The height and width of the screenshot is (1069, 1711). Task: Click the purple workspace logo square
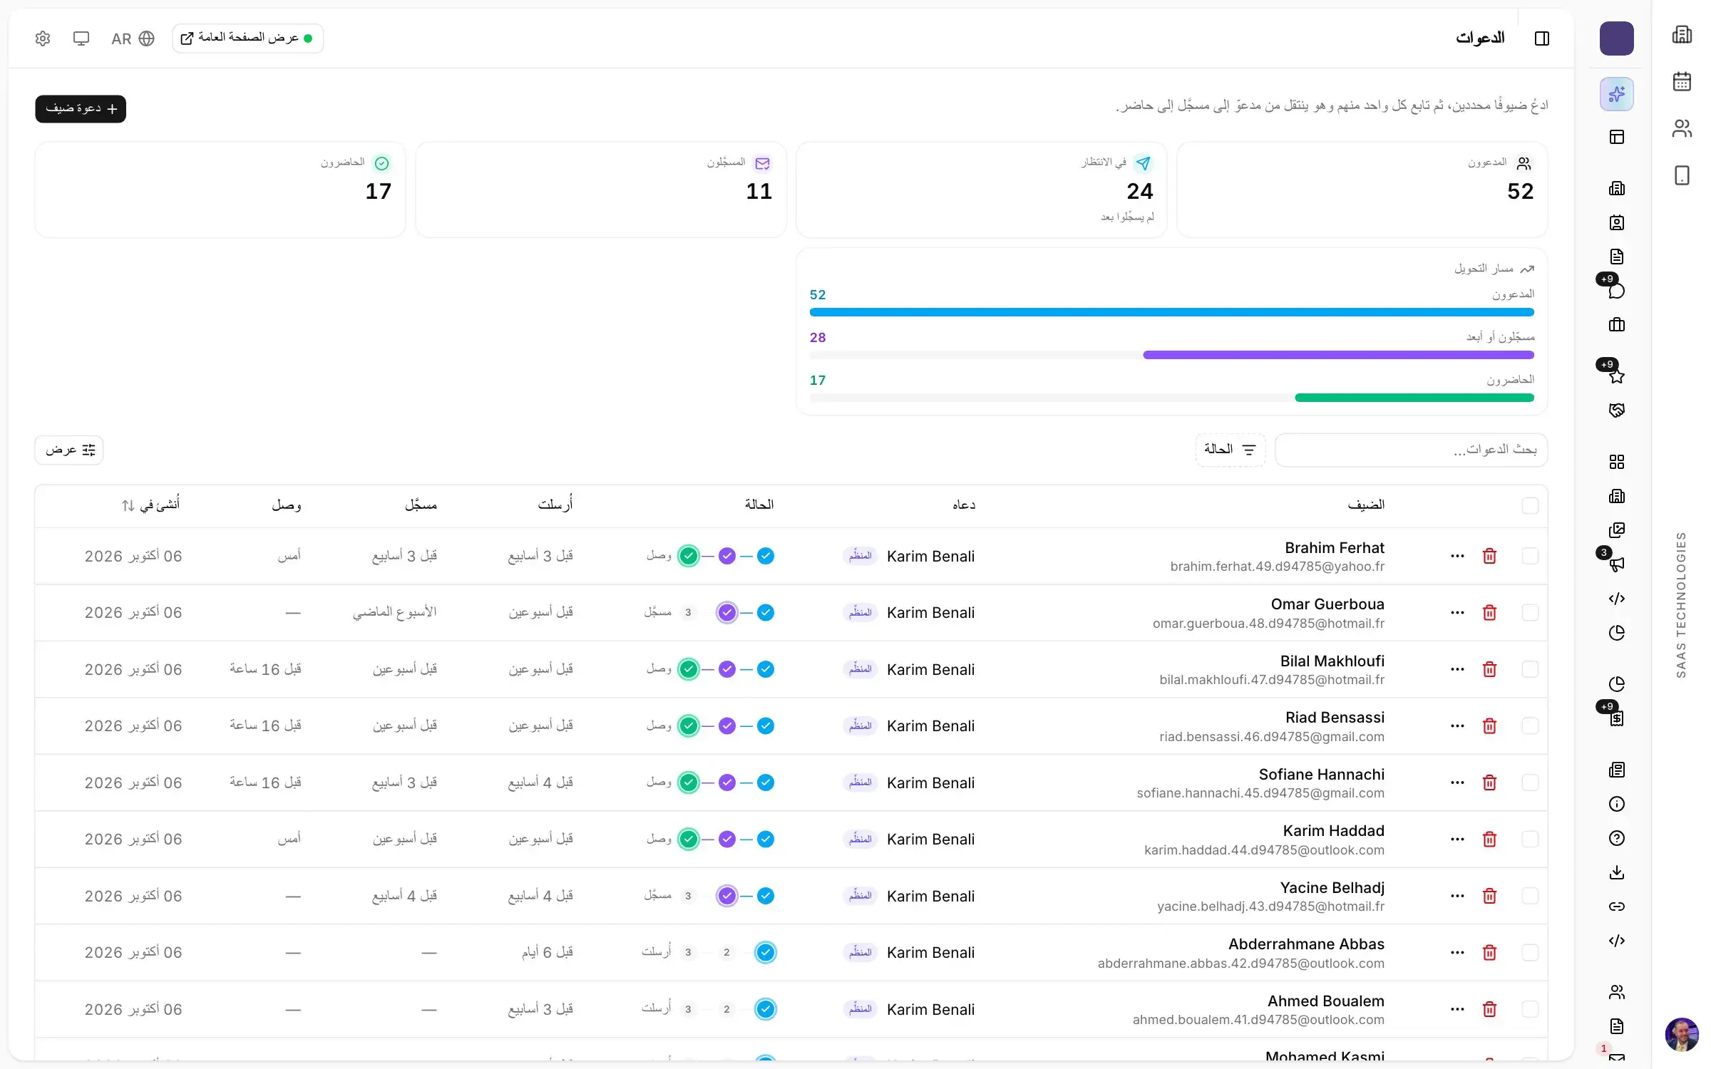coord(1616,38)
